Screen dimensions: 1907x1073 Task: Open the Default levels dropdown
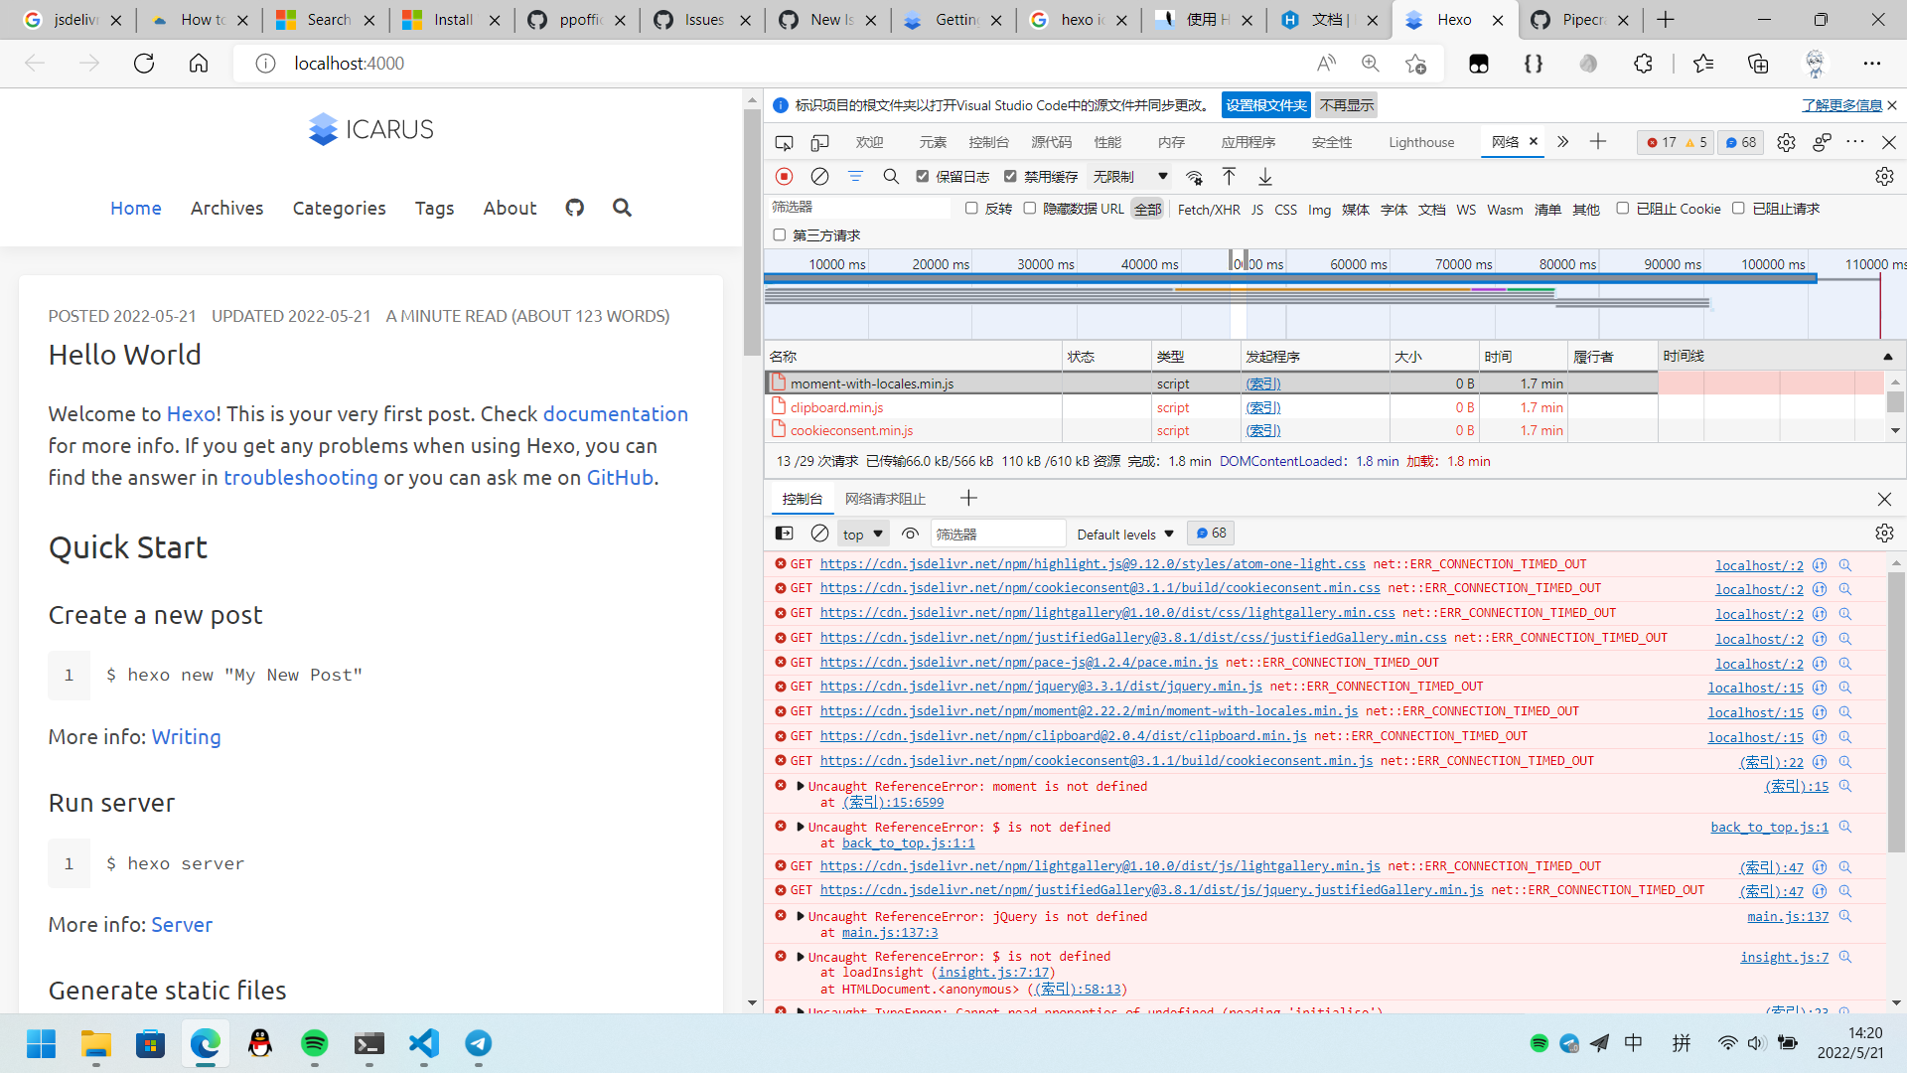pos(1123,534)
